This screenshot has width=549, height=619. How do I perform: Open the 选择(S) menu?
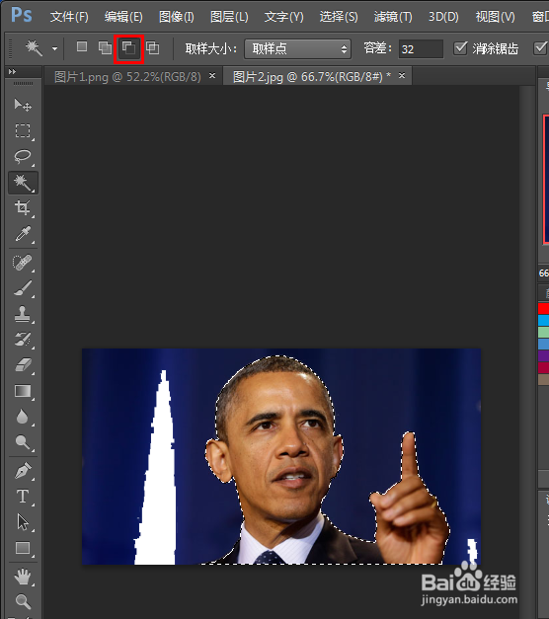[339, 17]
